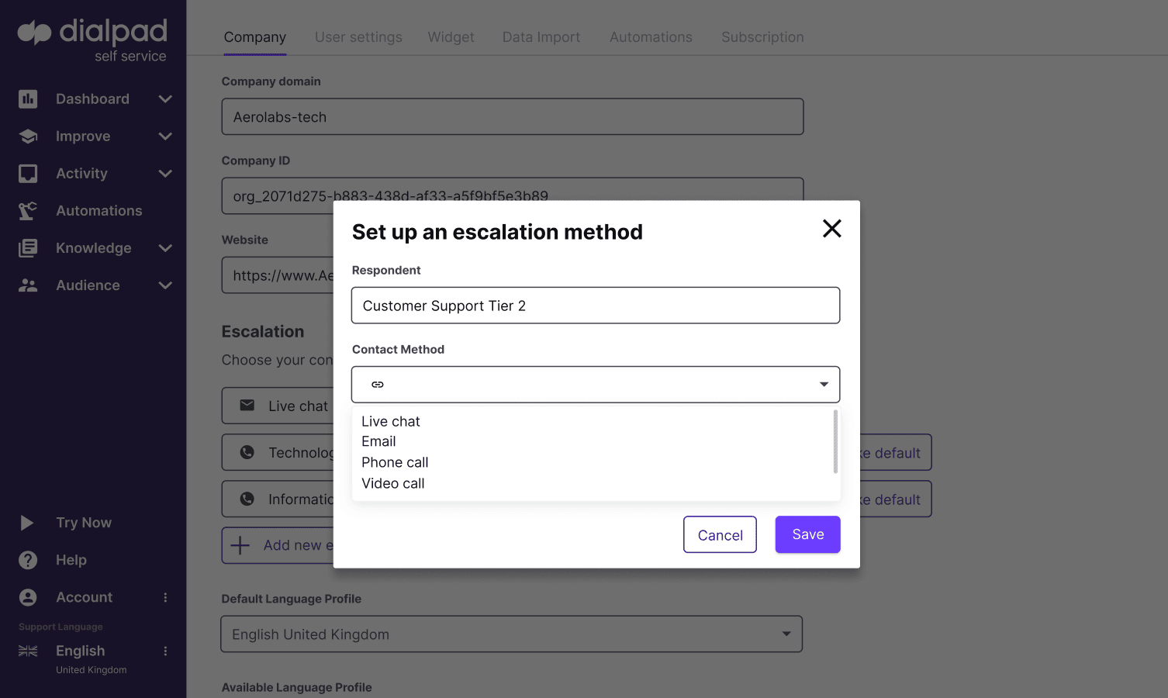The height and width of the screenshot is (698, 1168).
Task: Click the link icon inside Contact Method field
Action: coord(378,384)
